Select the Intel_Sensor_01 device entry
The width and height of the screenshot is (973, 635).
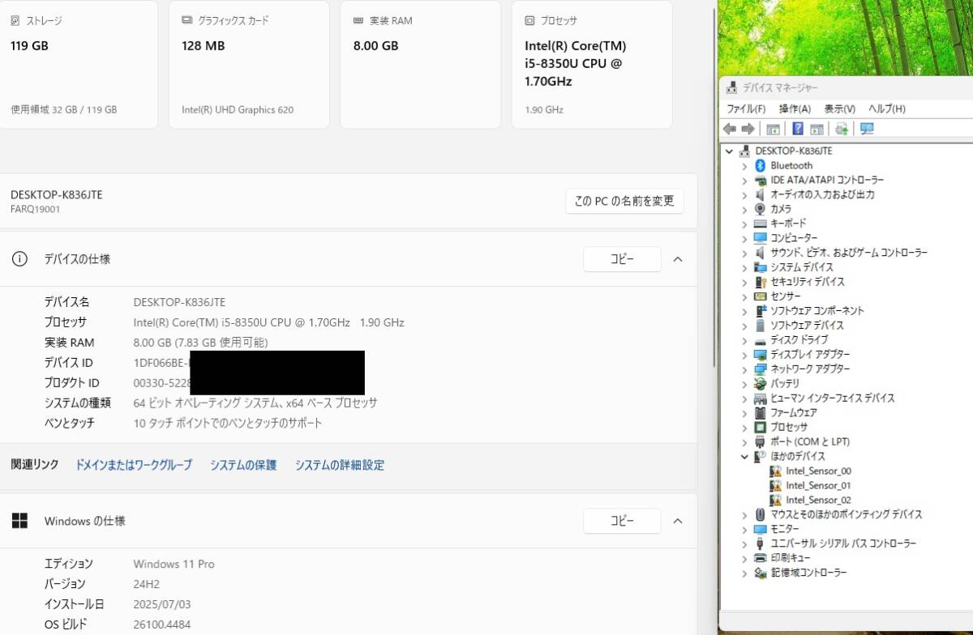[x=818, y=485]
